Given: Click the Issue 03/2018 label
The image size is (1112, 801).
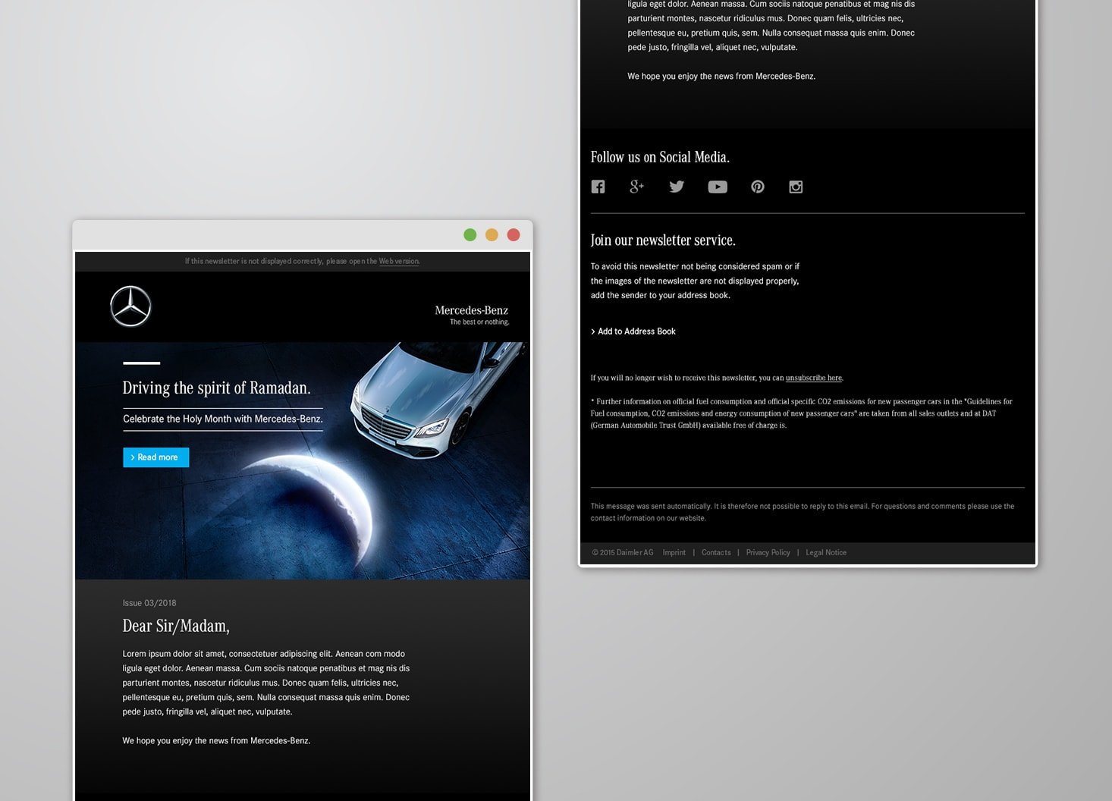Looking at the screenshot, I should pyautogui.click(x=149, y=603).
